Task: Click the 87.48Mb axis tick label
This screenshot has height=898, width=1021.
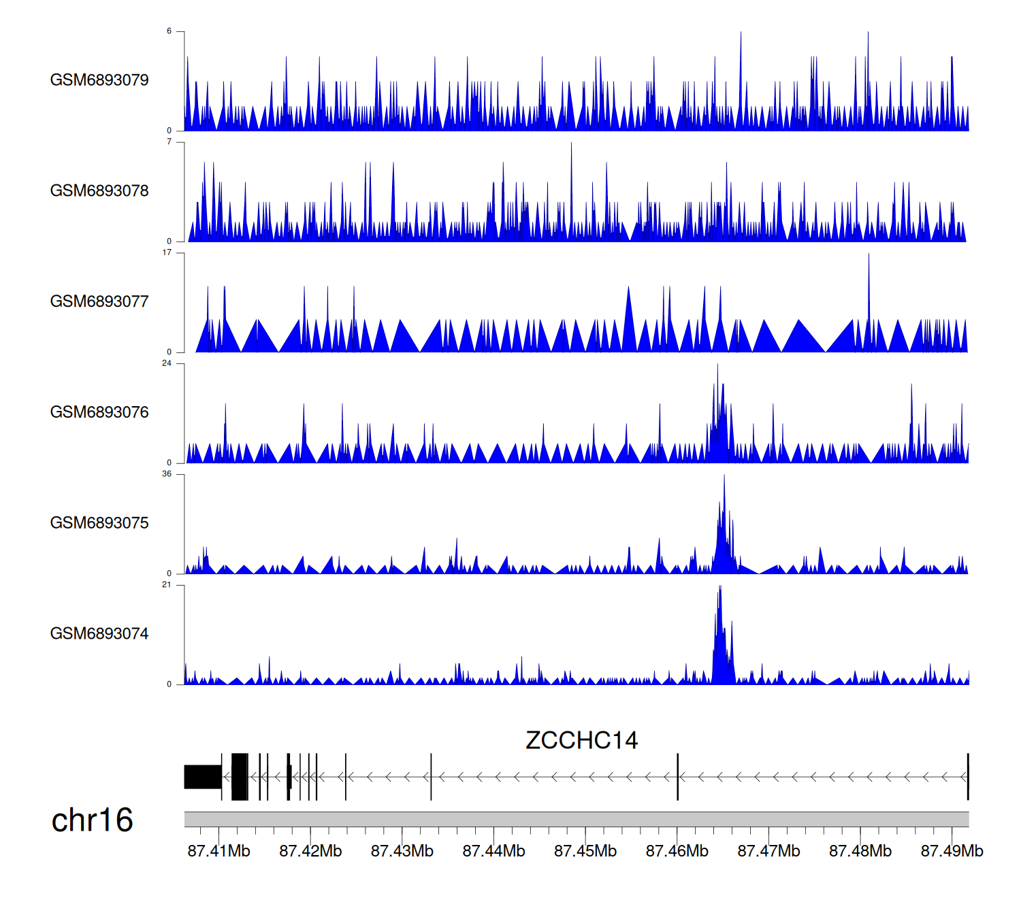Action: (860, 851)
